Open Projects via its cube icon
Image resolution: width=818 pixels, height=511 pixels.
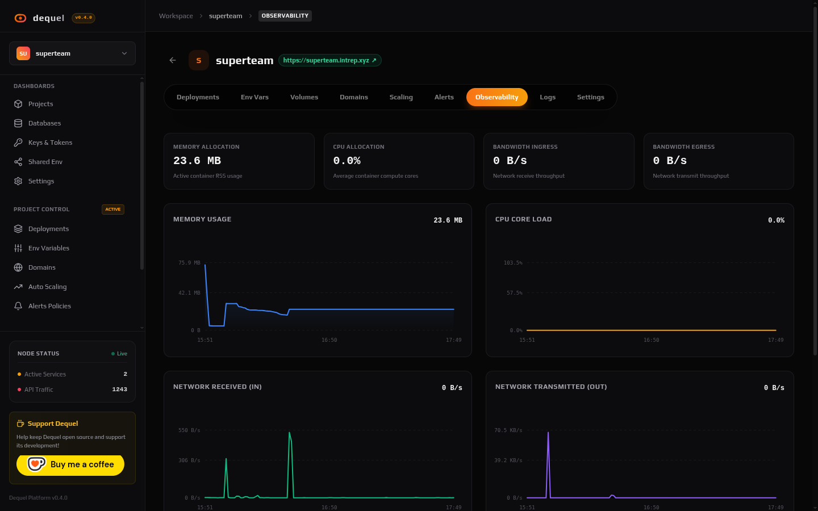(18, 104)
